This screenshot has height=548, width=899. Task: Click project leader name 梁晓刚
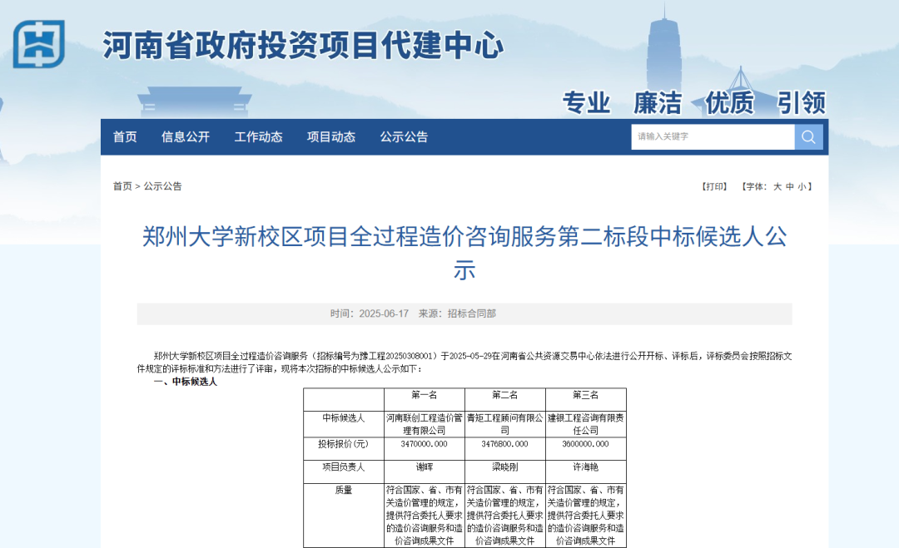(505, 467)
